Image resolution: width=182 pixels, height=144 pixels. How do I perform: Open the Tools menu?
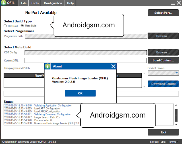(x=35, y=3)
